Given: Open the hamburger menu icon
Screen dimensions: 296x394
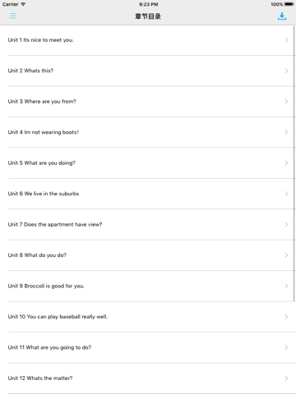Looking at the screenshot, I should (13, 16).
